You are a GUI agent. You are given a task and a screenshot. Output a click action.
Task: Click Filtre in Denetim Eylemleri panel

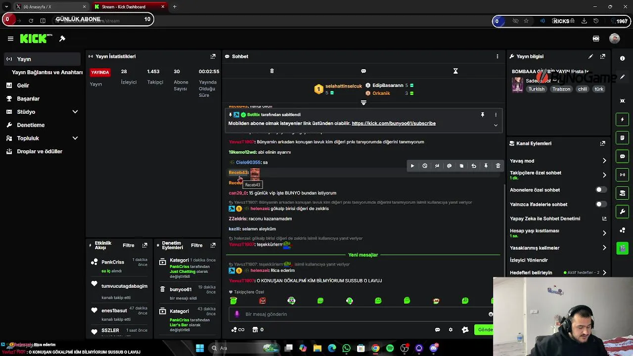tap(197, 245)
